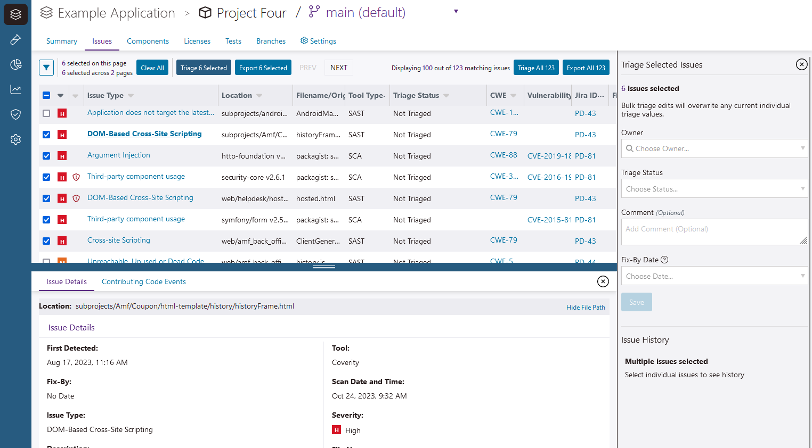Open the Contributing Code Events tab
Viewport: 812px width, 448px height.
(143, 282)
